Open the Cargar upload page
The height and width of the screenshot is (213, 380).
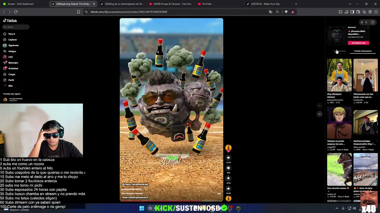[x=9, y=74]
